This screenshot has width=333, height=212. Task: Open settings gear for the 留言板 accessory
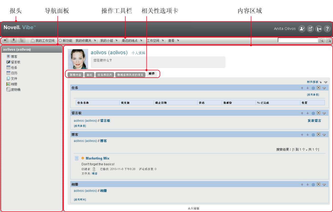click(313, 113)
